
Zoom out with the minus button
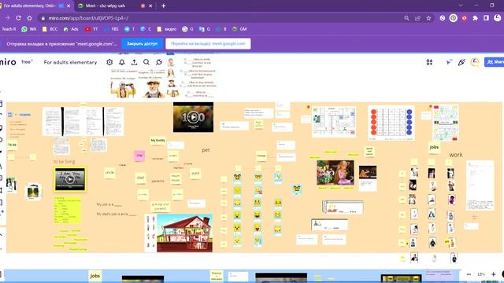click(x=469, y=274)
